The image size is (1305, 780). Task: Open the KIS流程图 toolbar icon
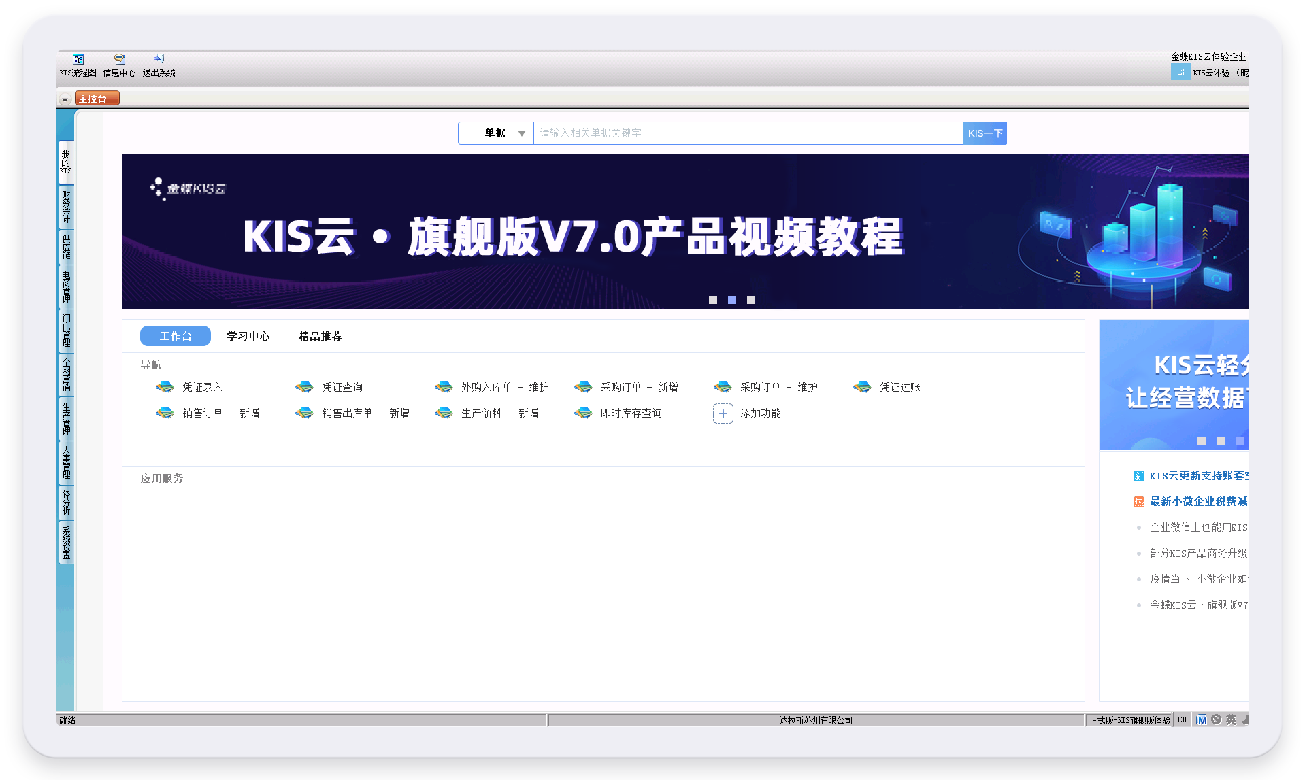[78, 59]
